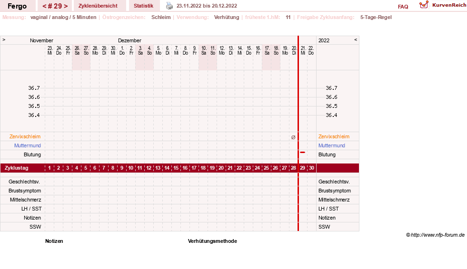This screenshot has width=467, height=269.
Task: Click the left Geschlechtsv. row label
Action: [24, 182]
